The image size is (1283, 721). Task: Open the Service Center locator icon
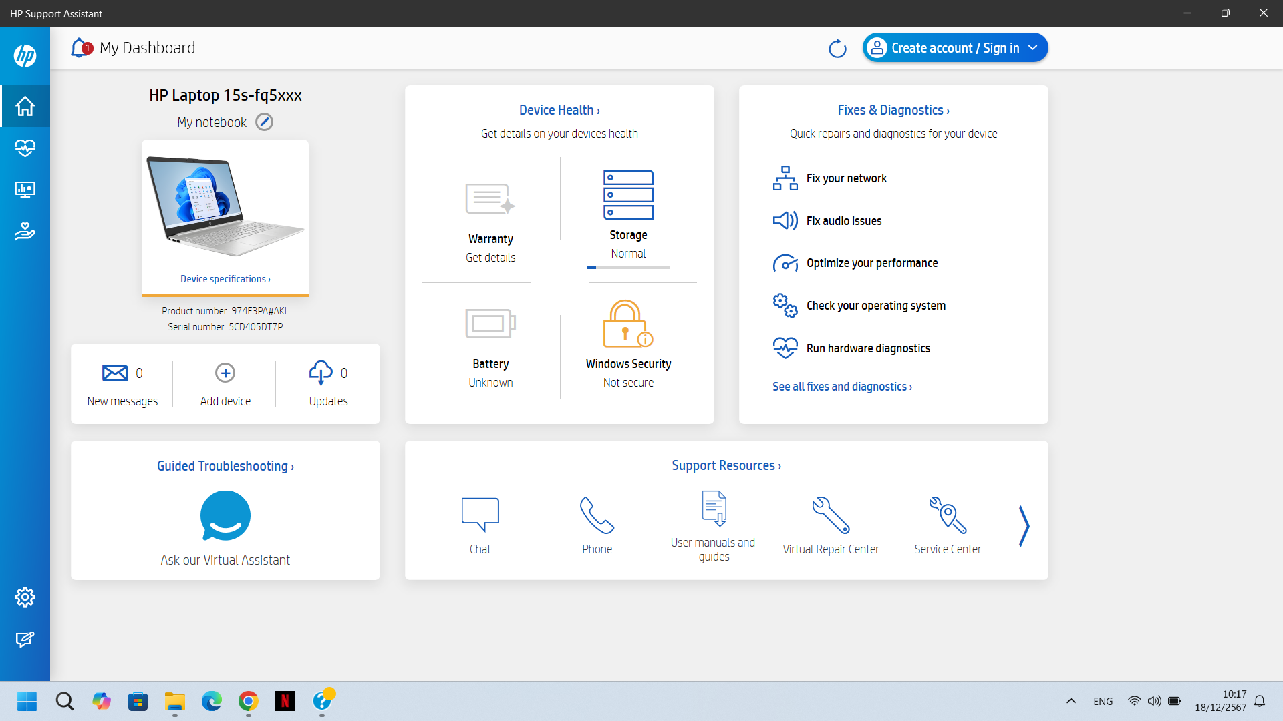click(x=948, y=515)
